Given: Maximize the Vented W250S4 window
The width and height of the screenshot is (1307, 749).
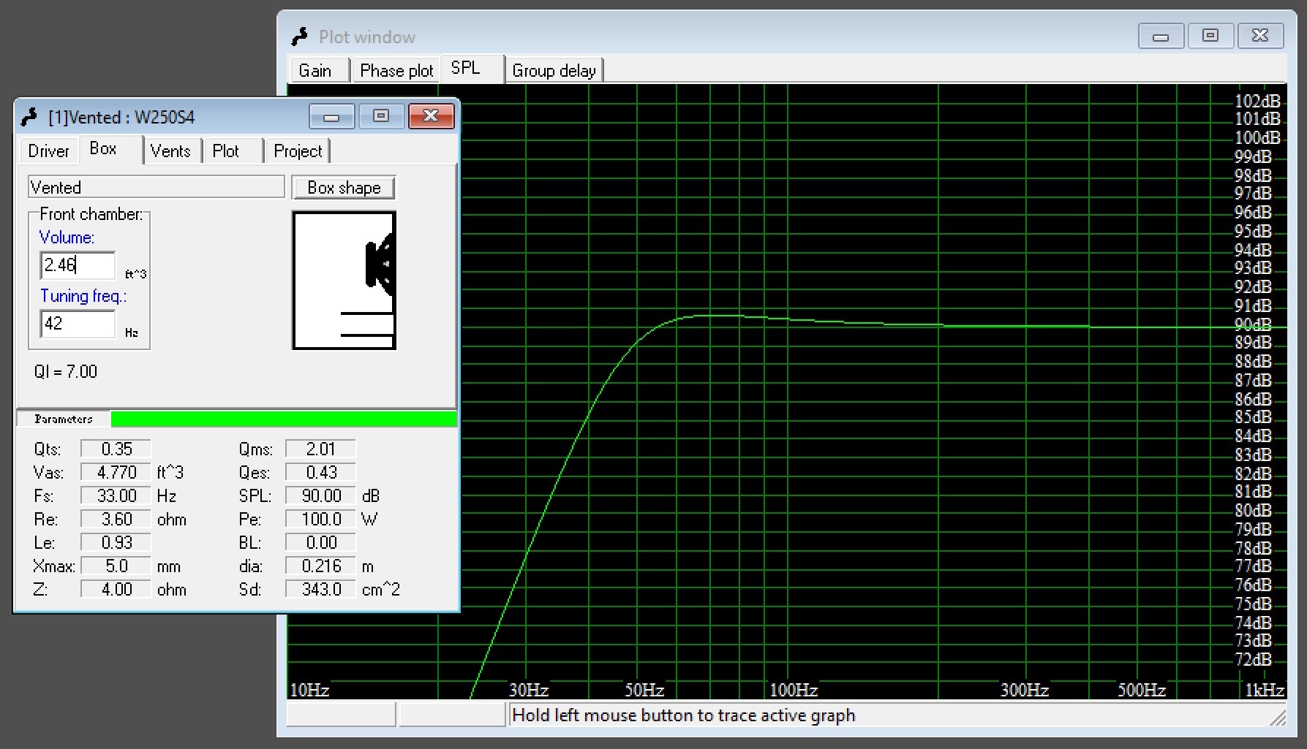Looking at the screenshot, I should (x=380, y=116).
